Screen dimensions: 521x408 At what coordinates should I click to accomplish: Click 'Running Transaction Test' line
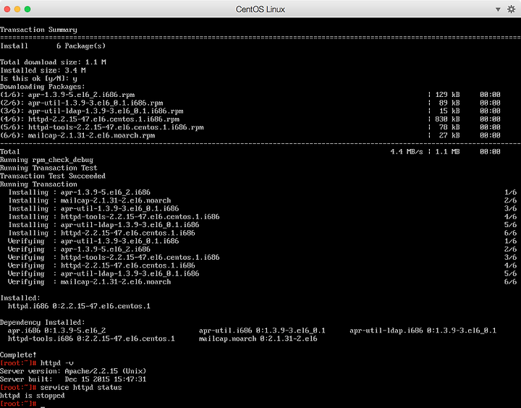click(x=48, y=168)
